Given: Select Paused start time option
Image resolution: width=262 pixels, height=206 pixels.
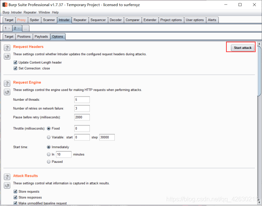Looking at the screenshot, I should (48, 162).
